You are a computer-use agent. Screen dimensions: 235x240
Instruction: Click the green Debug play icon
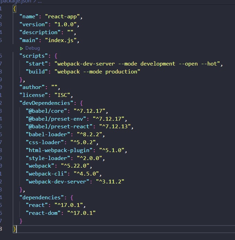point(21,49)
